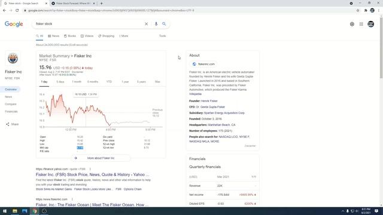Open notification center in taskbar
Image resolution: width=383 pixels, height=215 pixels.
[x=376, y=211]
